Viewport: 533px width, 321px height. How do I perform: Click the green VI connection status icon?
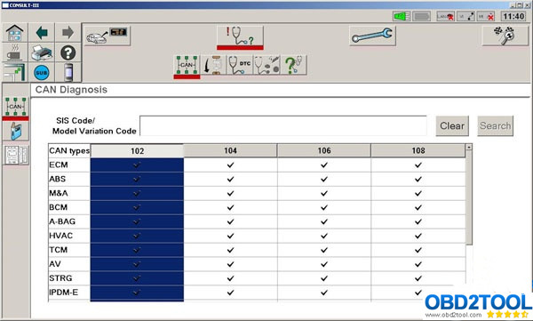click(x=402, y=16)
